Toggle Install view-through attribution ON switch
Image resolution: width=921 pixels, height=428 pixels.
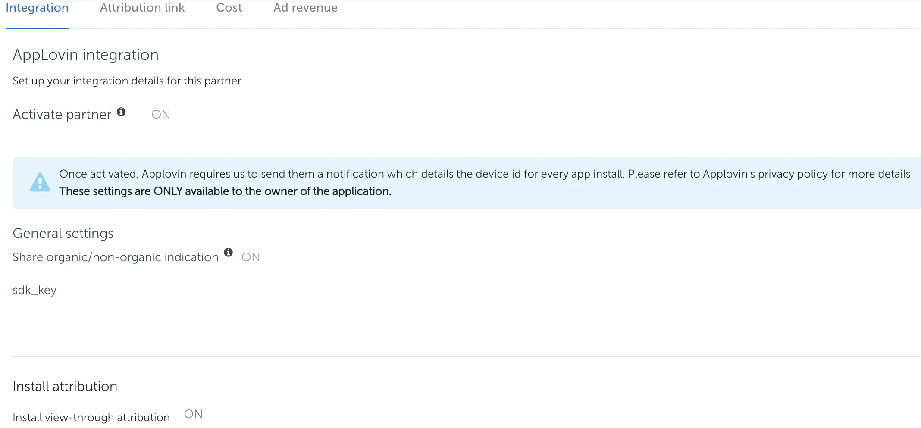tap(193, 414)
